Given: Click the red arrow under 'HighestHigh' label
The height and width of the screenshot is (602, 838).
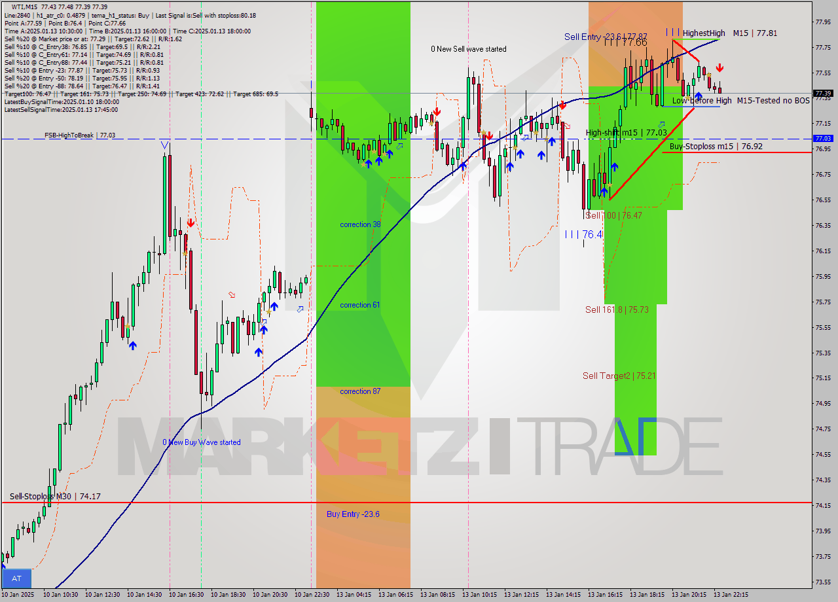Looking at the screenshot, I should click(720, 67).
